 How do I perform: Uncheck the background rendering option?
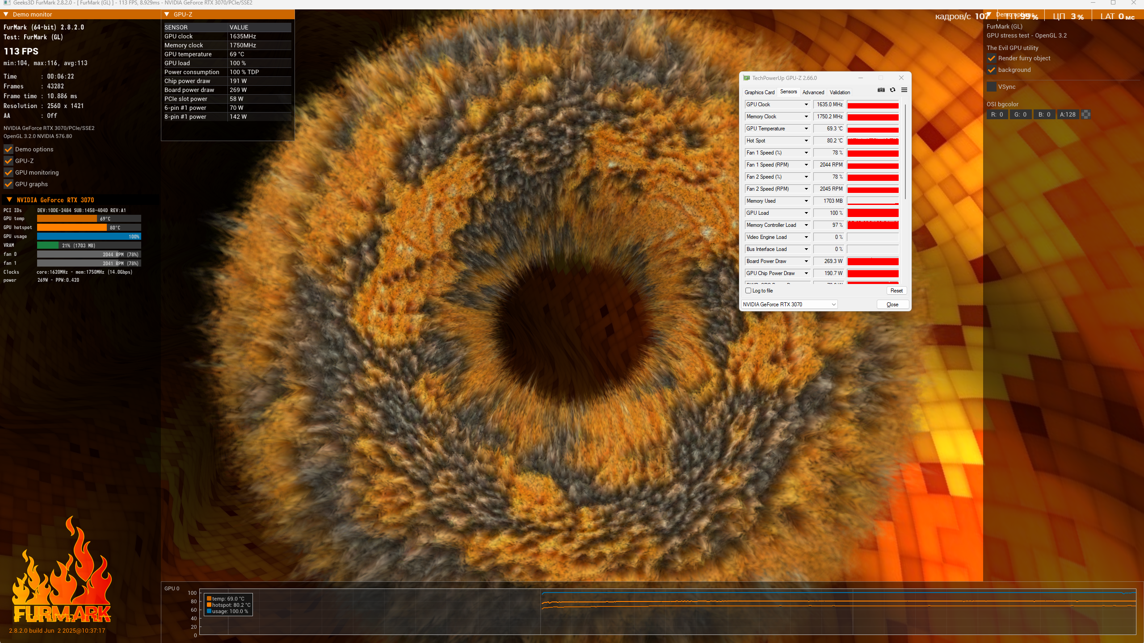(x=991, y=70)
